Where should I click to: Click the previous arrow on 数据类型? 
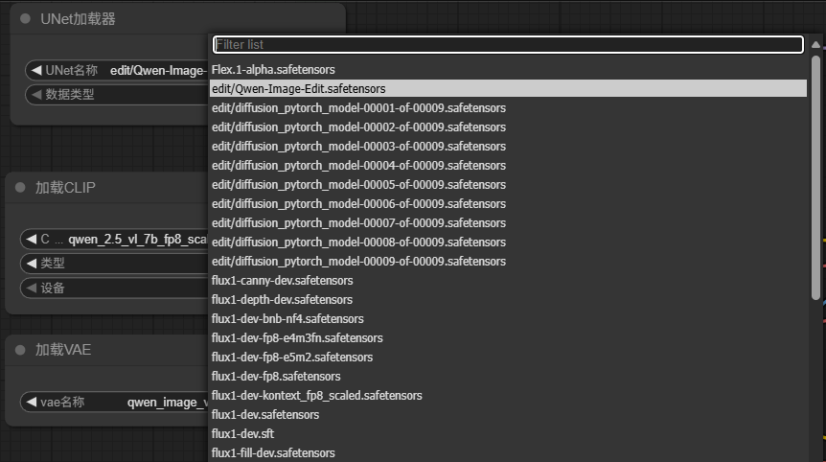(x=36, y=94)
